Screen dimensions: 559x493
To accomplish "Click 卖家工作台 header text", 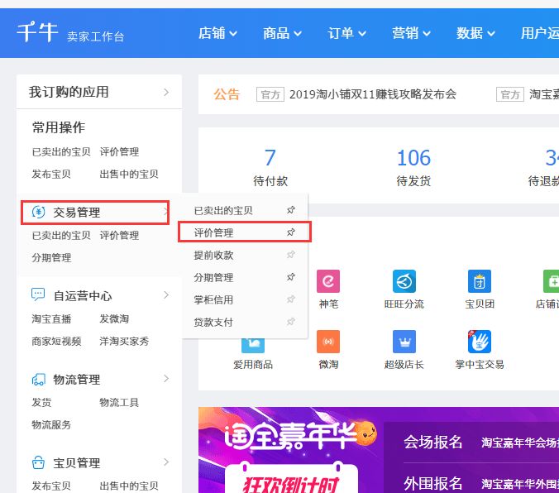I will pos(96,36).
